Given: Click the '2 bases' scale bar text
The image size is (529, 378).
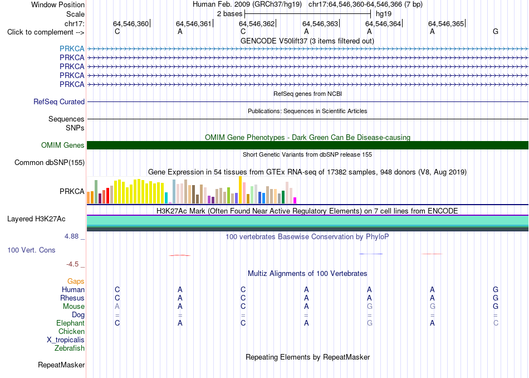Looking at the screenshot, I should pyautogui.click(x=229, y=14).
